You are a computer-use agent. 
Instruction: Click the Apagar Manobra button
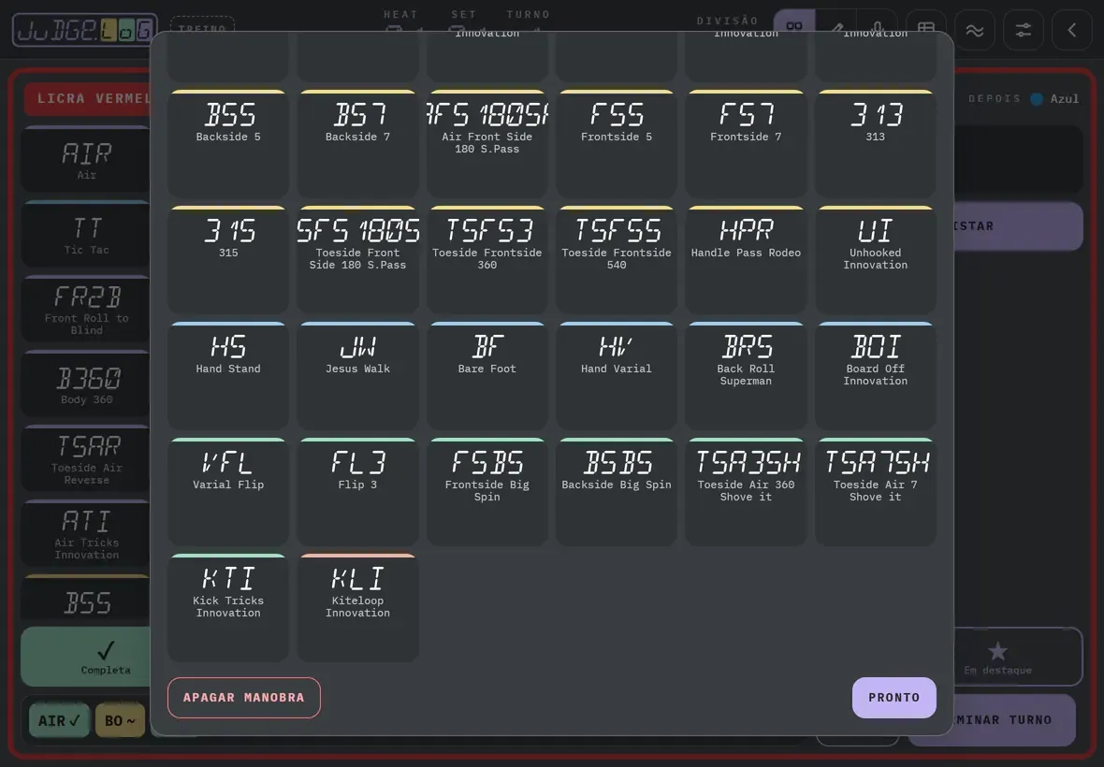(x=243, y=698)
